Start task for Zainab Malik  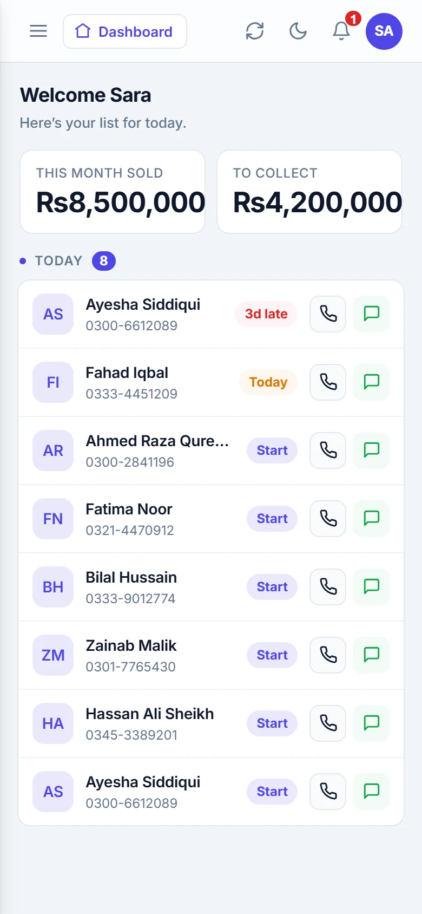click(x=272, y=655)
